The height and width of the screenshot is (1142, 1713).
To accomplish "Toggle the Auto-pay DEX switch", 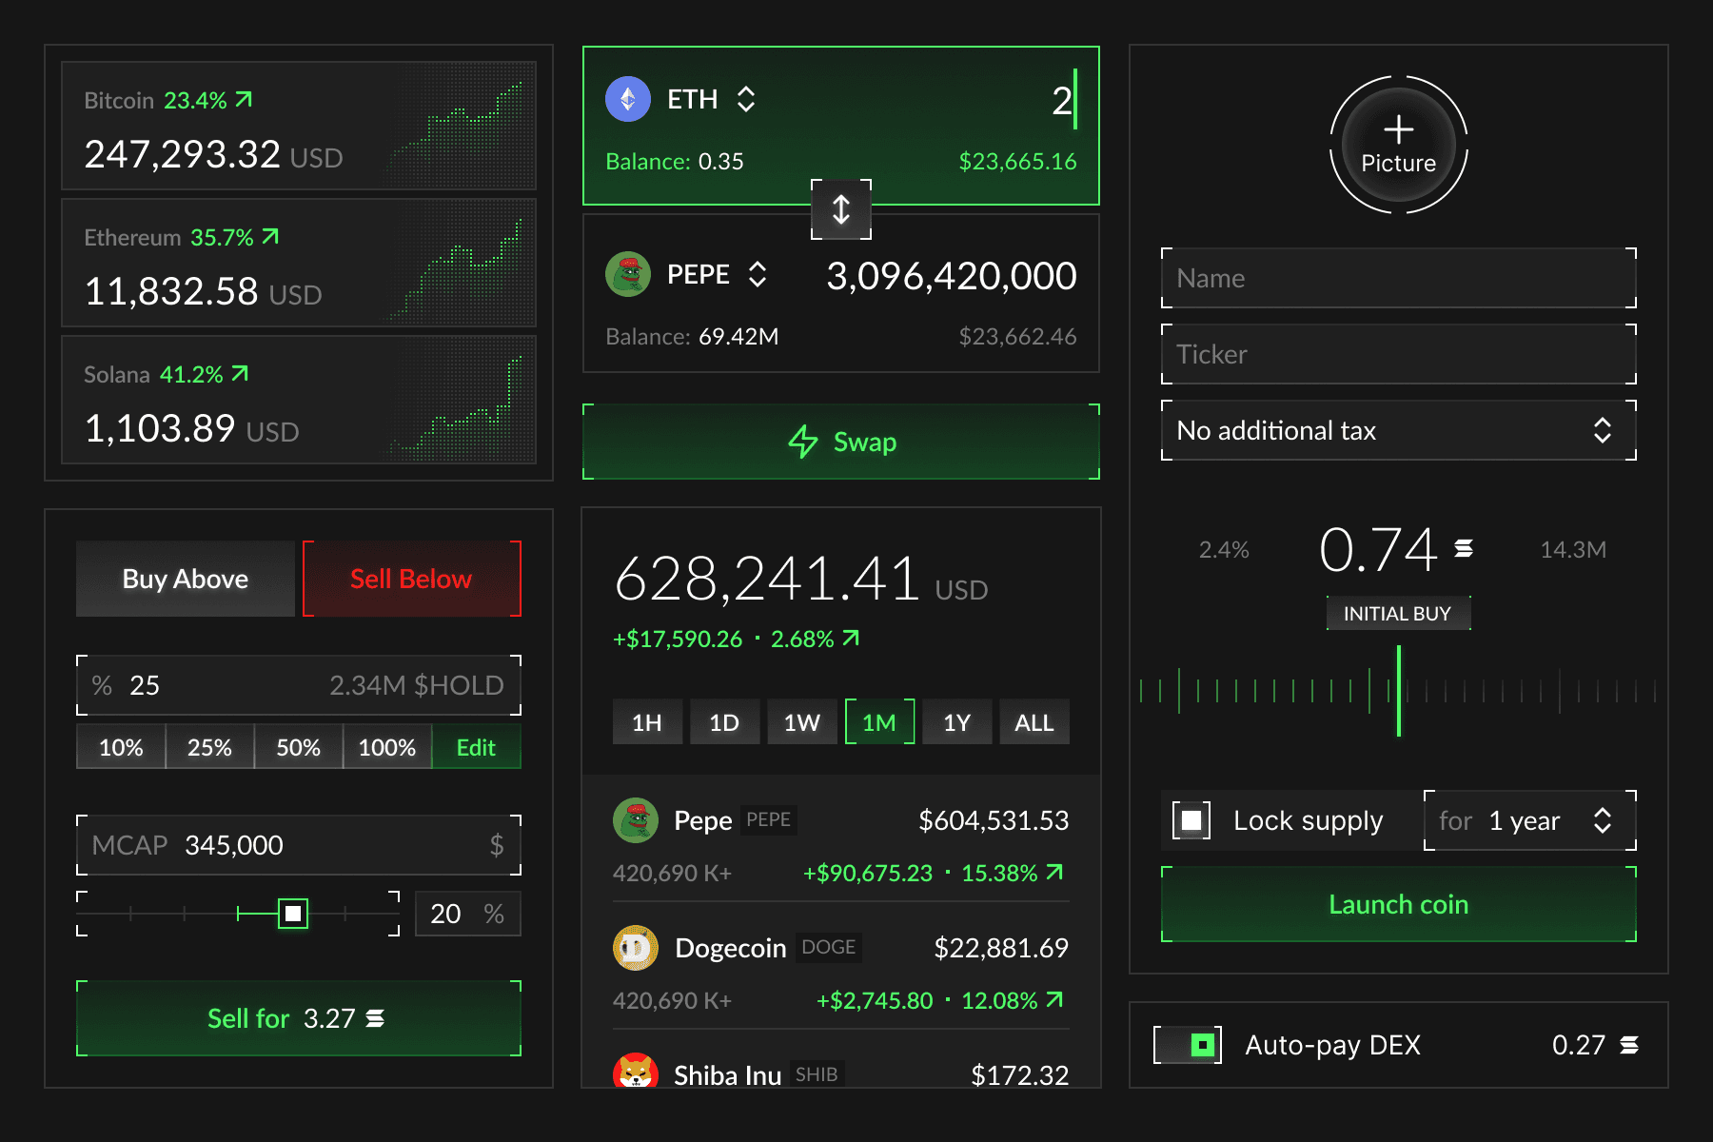I will 1188,1045.
